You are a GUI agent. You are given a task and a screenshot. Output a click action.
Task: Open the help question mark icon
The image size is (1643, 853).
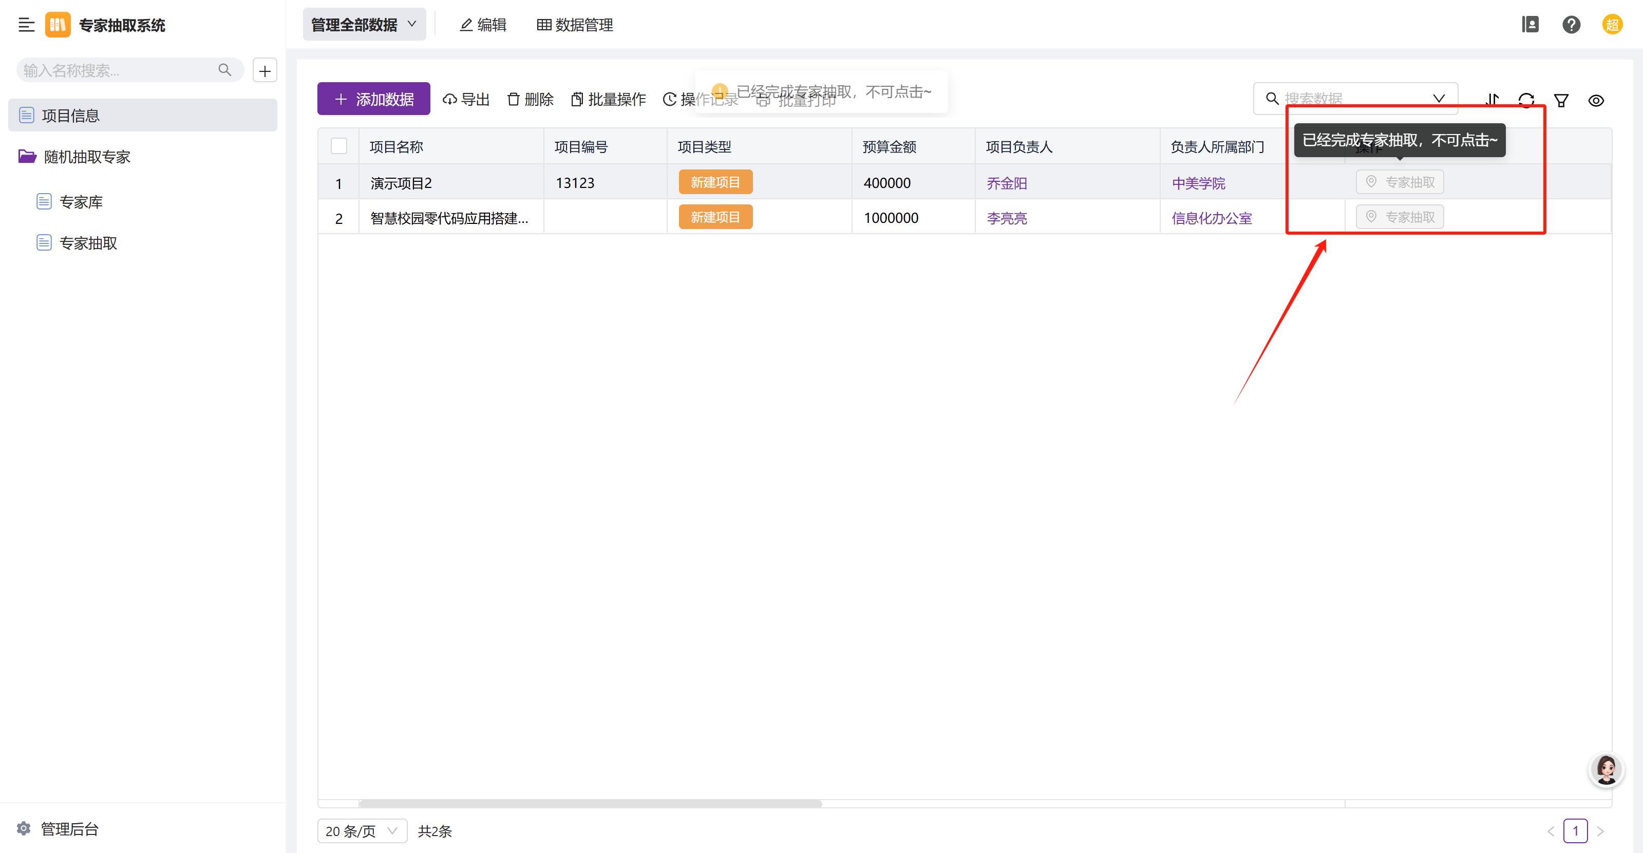[1571, 25]
